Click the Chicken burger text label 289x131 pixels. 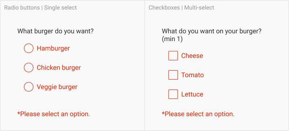pyautogui.click(x=59, y=67)
